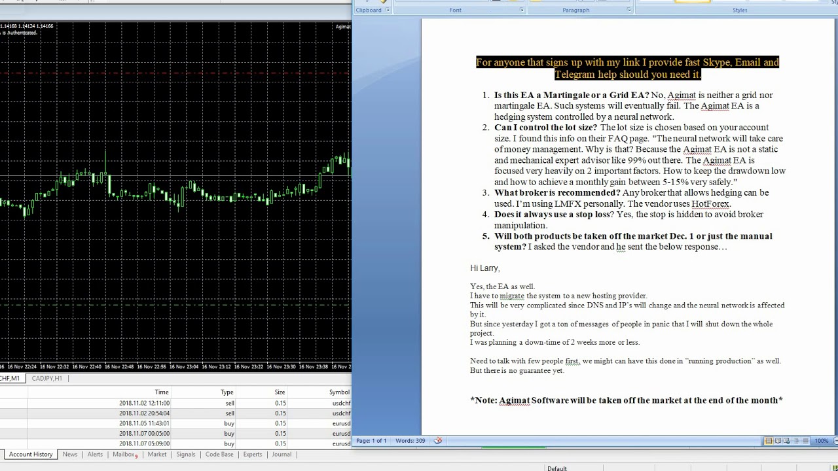Select Account History tab in terminal
This screenshot has height=471, width=838.
[31, 455]
